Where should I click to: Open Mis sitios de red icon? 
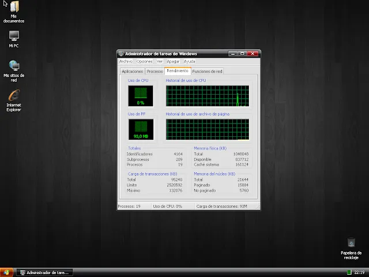(14, 71)
